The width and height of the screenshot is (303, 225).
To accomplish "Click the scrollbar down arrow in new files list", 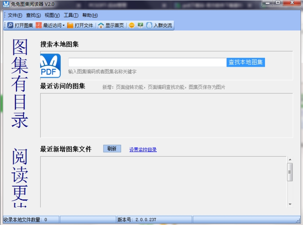I will click(x=290, y=204).
